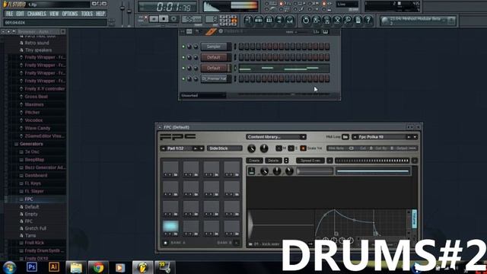Go to next FPC preset arrow
This screenshot has width=487, height=274.
click(409, 137)
